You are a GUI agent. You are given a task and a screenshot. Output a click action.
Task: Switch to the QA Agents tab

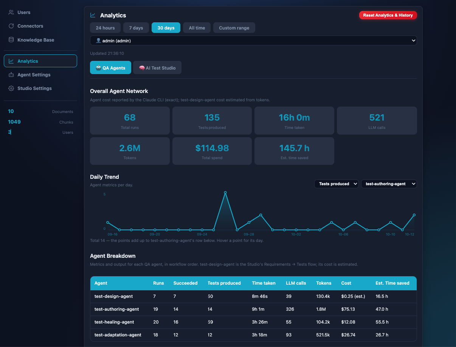110,68
